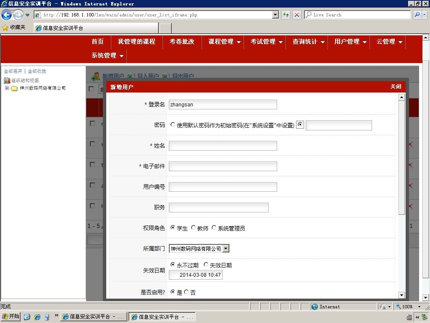Open a new blank browser tab
This screenshot has height=323, width=430.
[165, 28]
